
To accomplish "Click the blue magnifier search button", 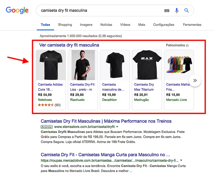I will pos(186,10).
